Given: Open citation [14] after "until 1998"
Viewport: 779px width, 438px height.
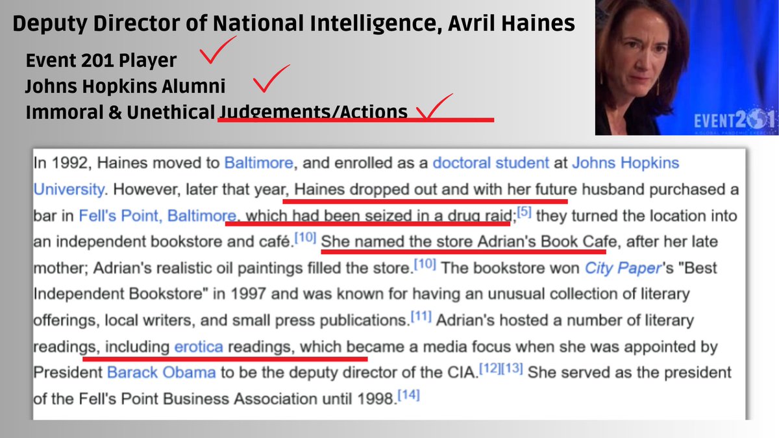Looking at the screenshot, I should [408, 395].
